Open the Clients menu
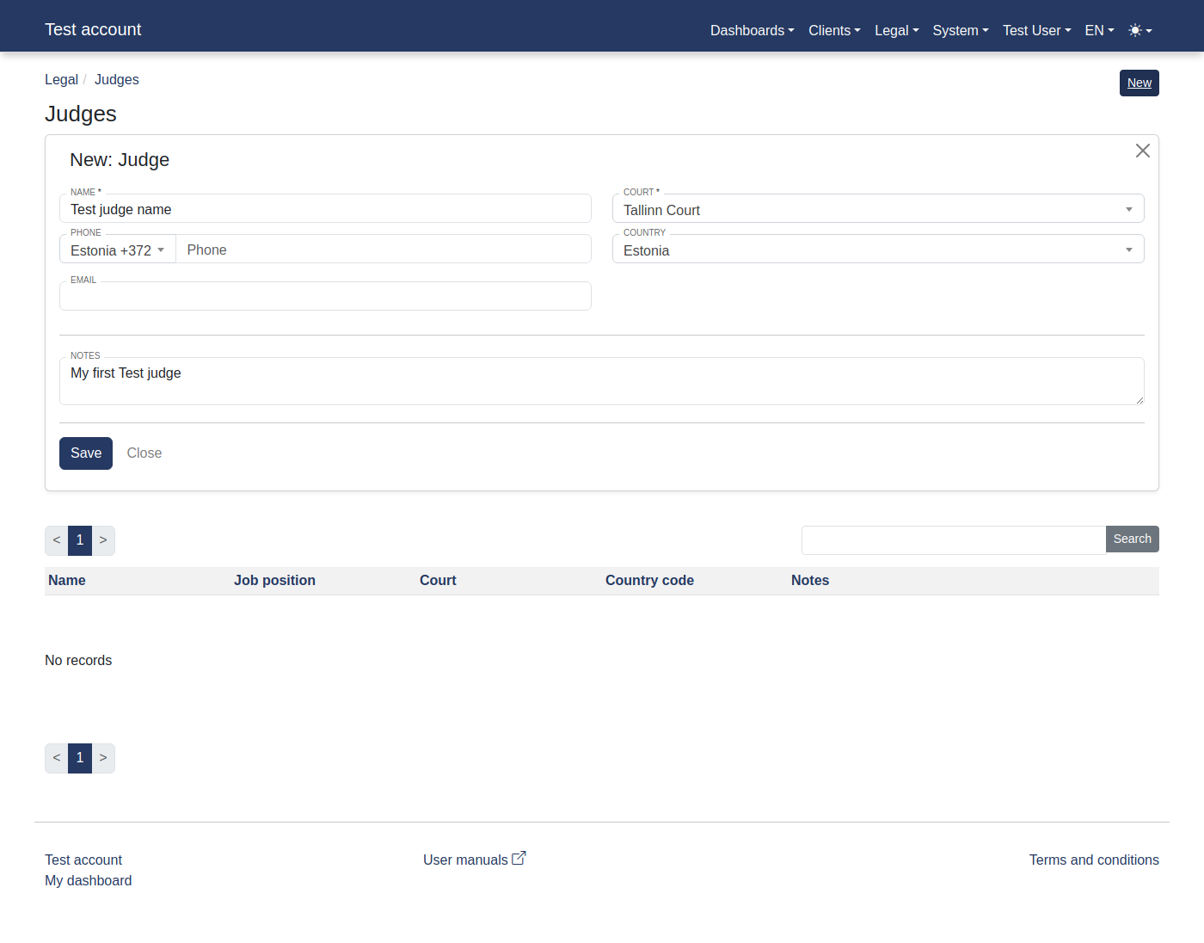1204x943 pixels. [834, 30]
